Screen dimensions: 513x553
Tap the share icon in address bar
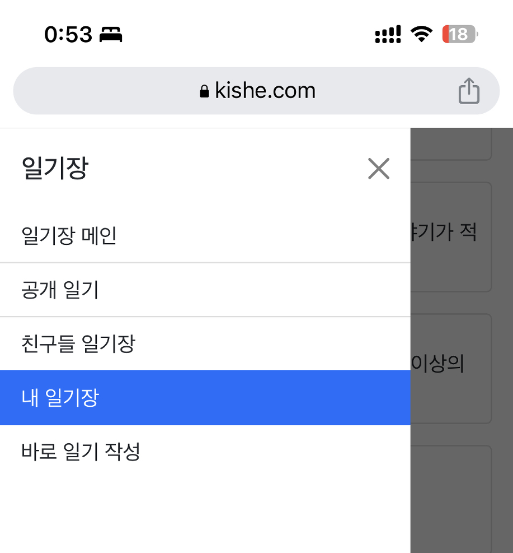[469, 91]
